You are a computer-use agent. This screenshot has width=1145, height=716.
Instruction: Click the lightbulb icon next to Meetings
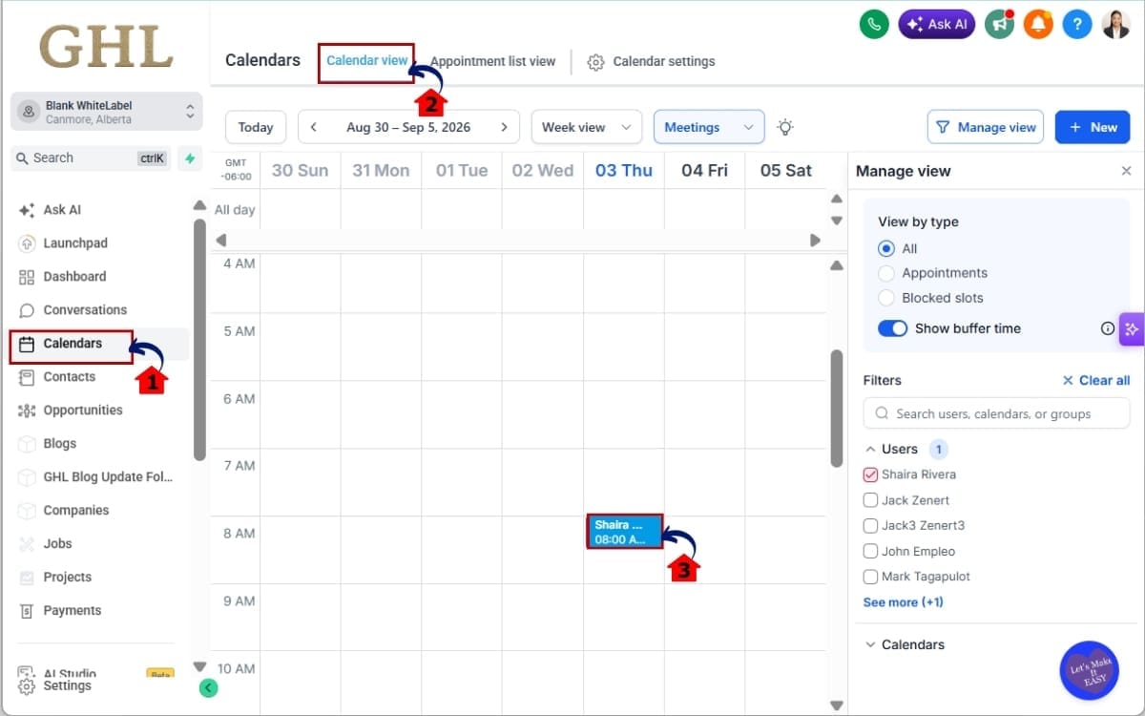point(785,127)
